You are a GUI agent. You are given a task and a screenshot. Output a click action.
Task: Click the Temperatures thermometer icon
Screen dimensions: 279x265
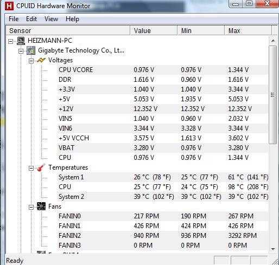point(41,167)
